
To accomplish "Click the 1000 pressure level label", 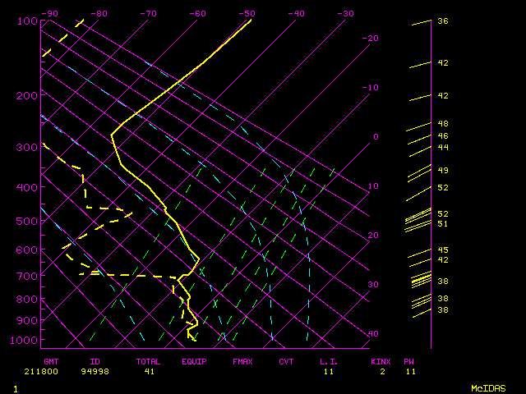I will [x=25, y=340].
